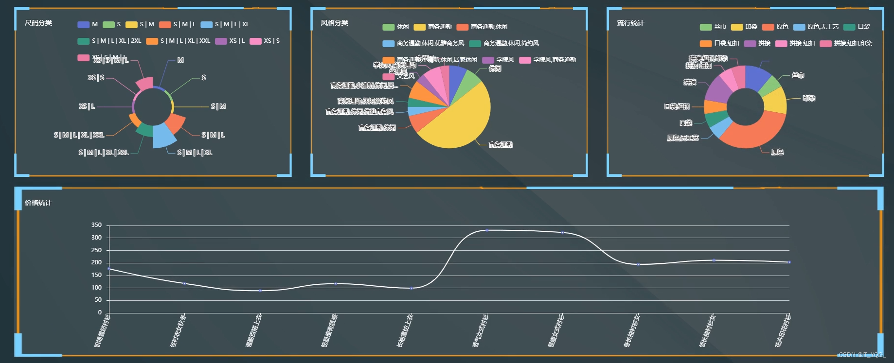Image resolution: width=894 pixels, height=363 pixels.
Task: Toggle the 拼接,纽扣,印染 legend item
Action: (846, 43)
